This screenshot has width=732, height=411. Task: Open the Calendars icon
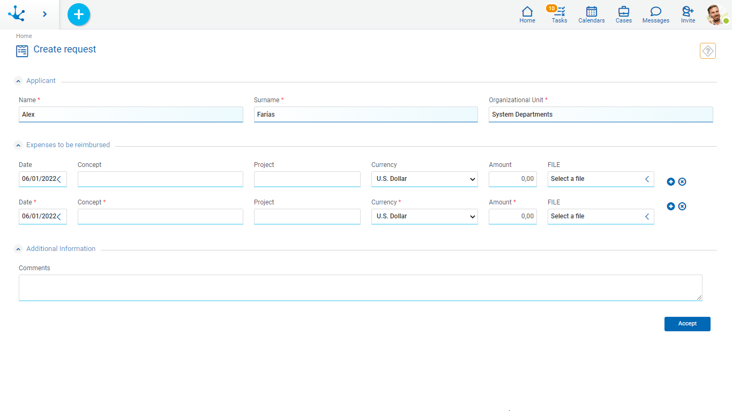pos(591,14)
